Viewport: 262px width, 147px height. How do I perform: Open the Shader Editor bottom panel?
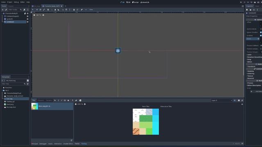click(68, 144)
